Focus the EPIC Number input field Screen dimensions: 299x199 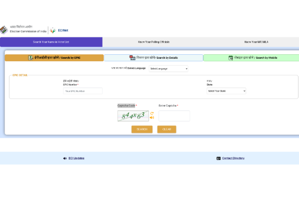82,91
